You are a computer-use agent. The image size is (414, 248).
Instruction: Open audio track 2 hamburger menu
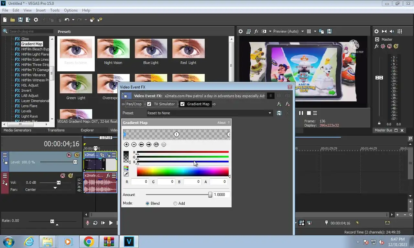point(5,176)
